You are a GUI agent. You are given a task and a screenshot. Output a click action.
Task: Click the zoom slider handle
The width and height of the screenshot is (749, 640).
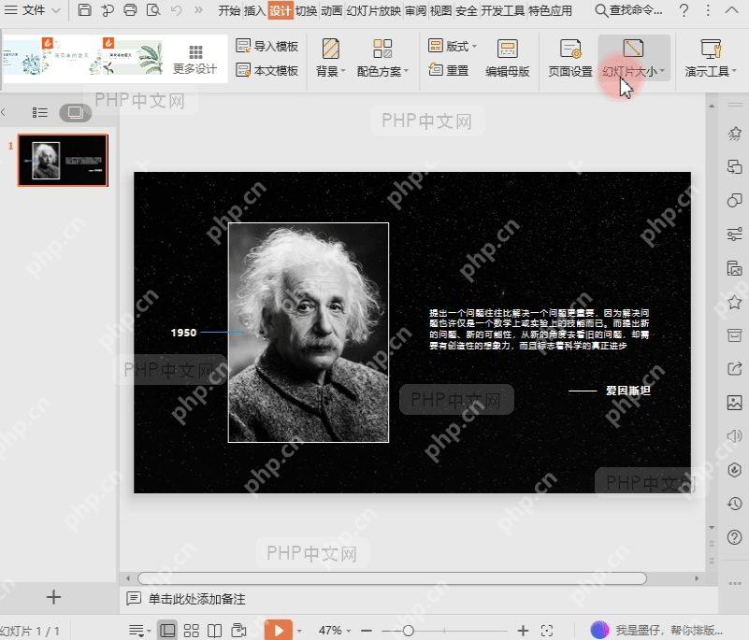click(x=408, y=631)
